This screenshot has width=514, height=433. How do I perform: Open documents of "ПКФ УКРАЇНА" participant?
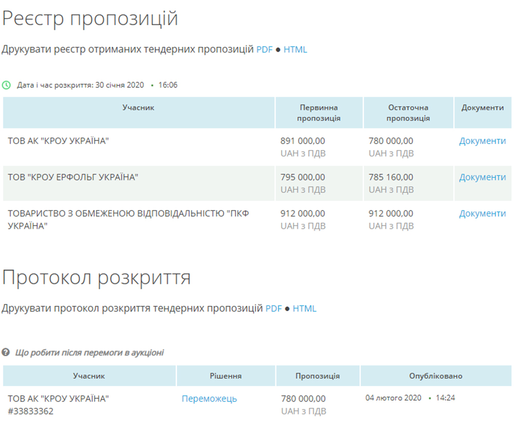(482, 214)
